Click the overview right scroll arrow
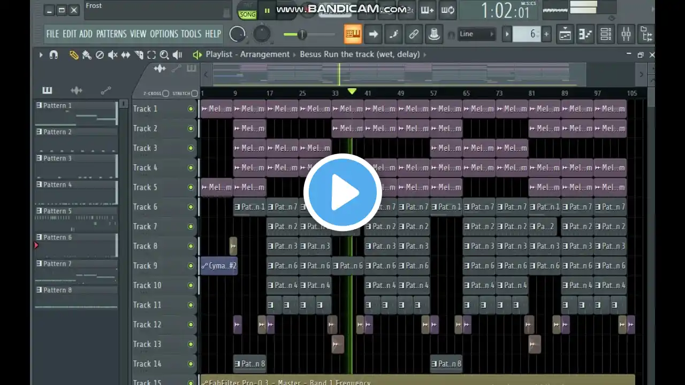 click(x=641, y=74)
